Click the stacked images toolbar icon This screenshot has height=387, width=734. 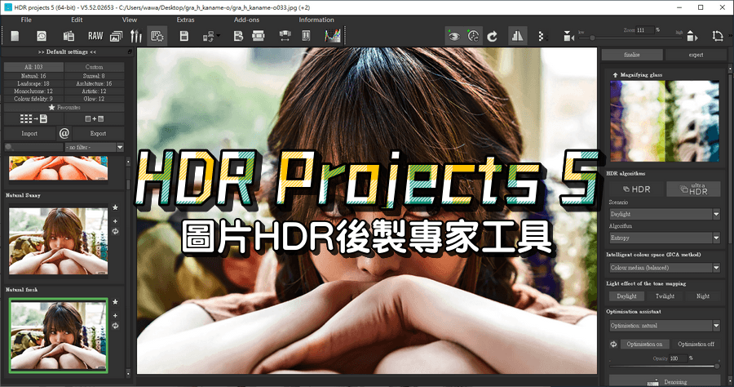[x=116, y=36]
